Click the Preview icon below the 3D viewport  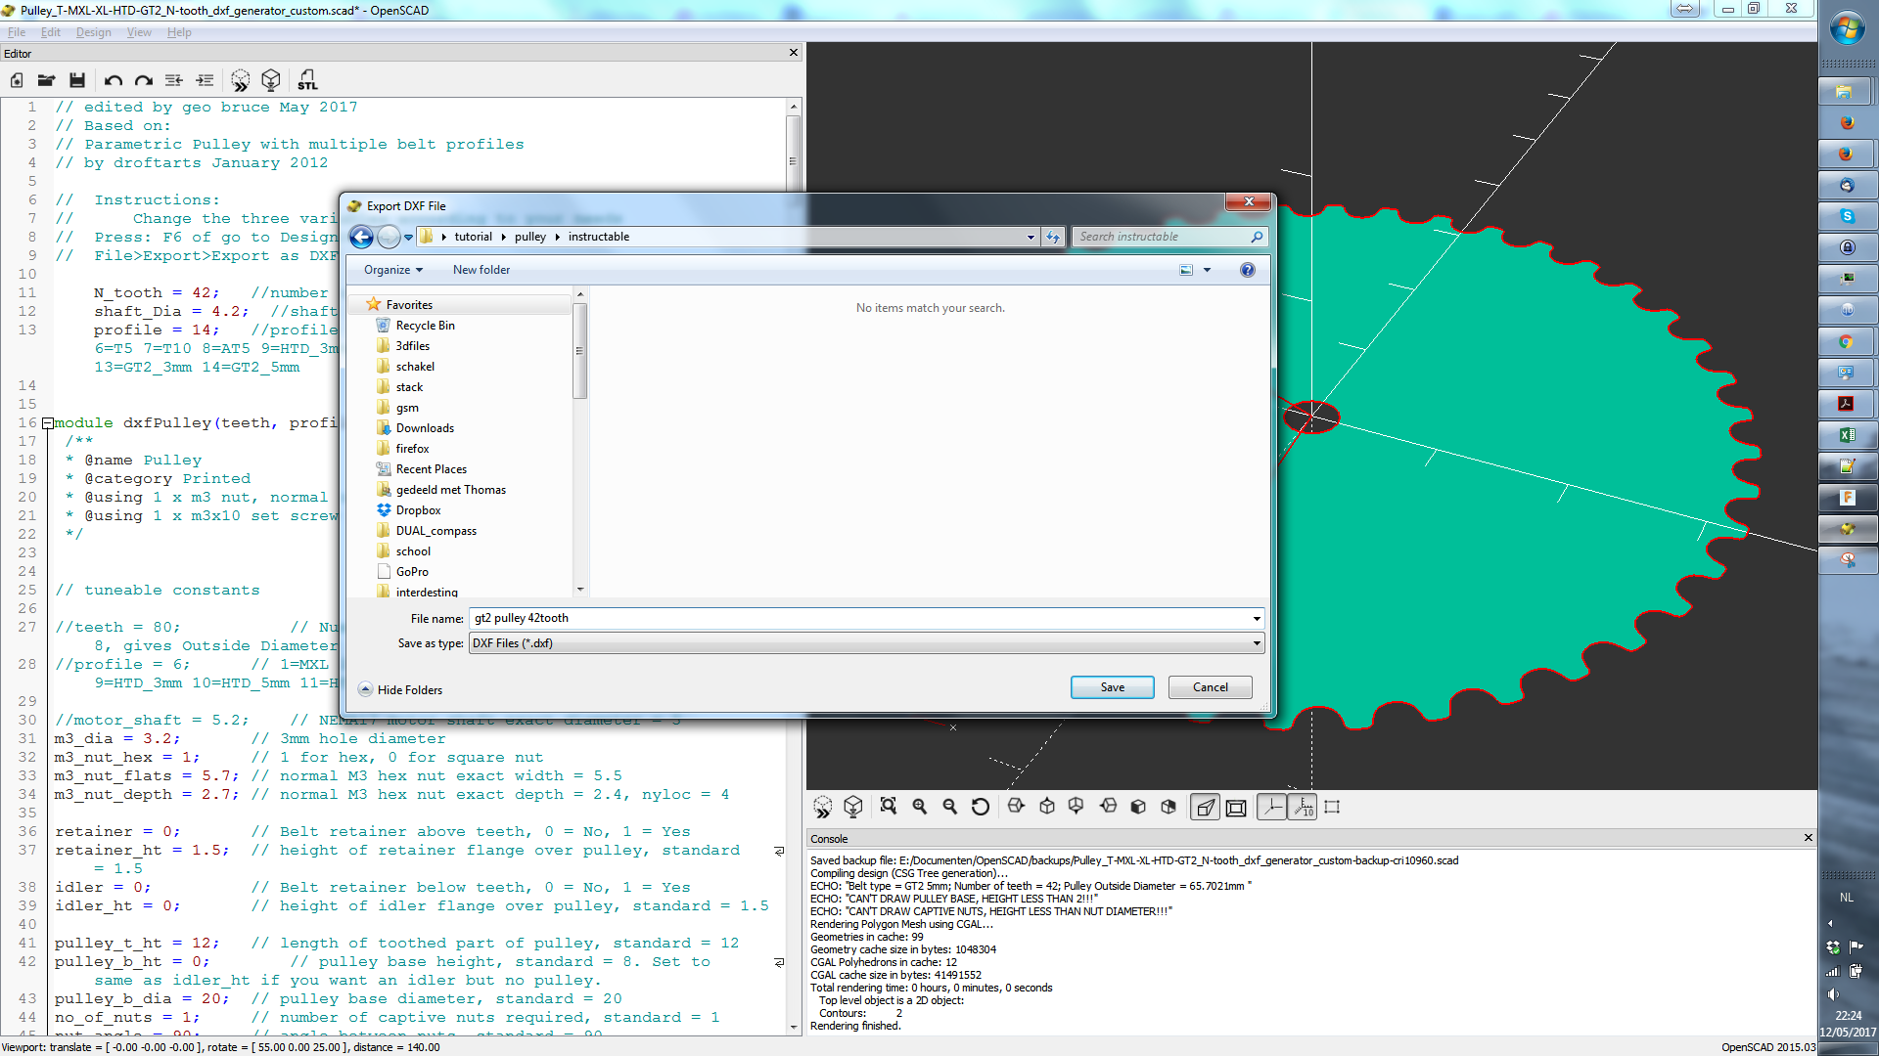coord(823,807)
